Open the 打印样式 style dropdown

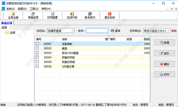[x=157, y=31]
